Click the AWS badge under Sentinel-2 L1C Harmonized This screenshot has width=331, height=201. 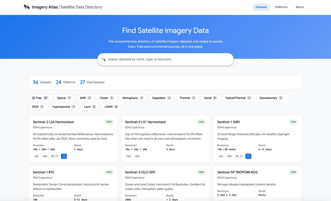pos(137,156)
